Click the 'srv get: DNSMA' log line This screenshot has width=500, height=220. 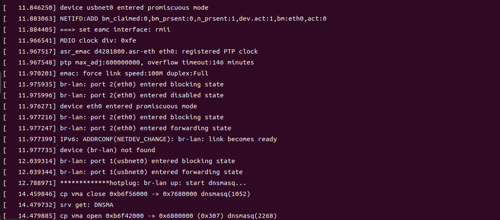(x=87, y=205)
